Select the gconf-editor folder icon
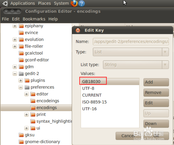The image size is (174, 145). pos(21,60)
